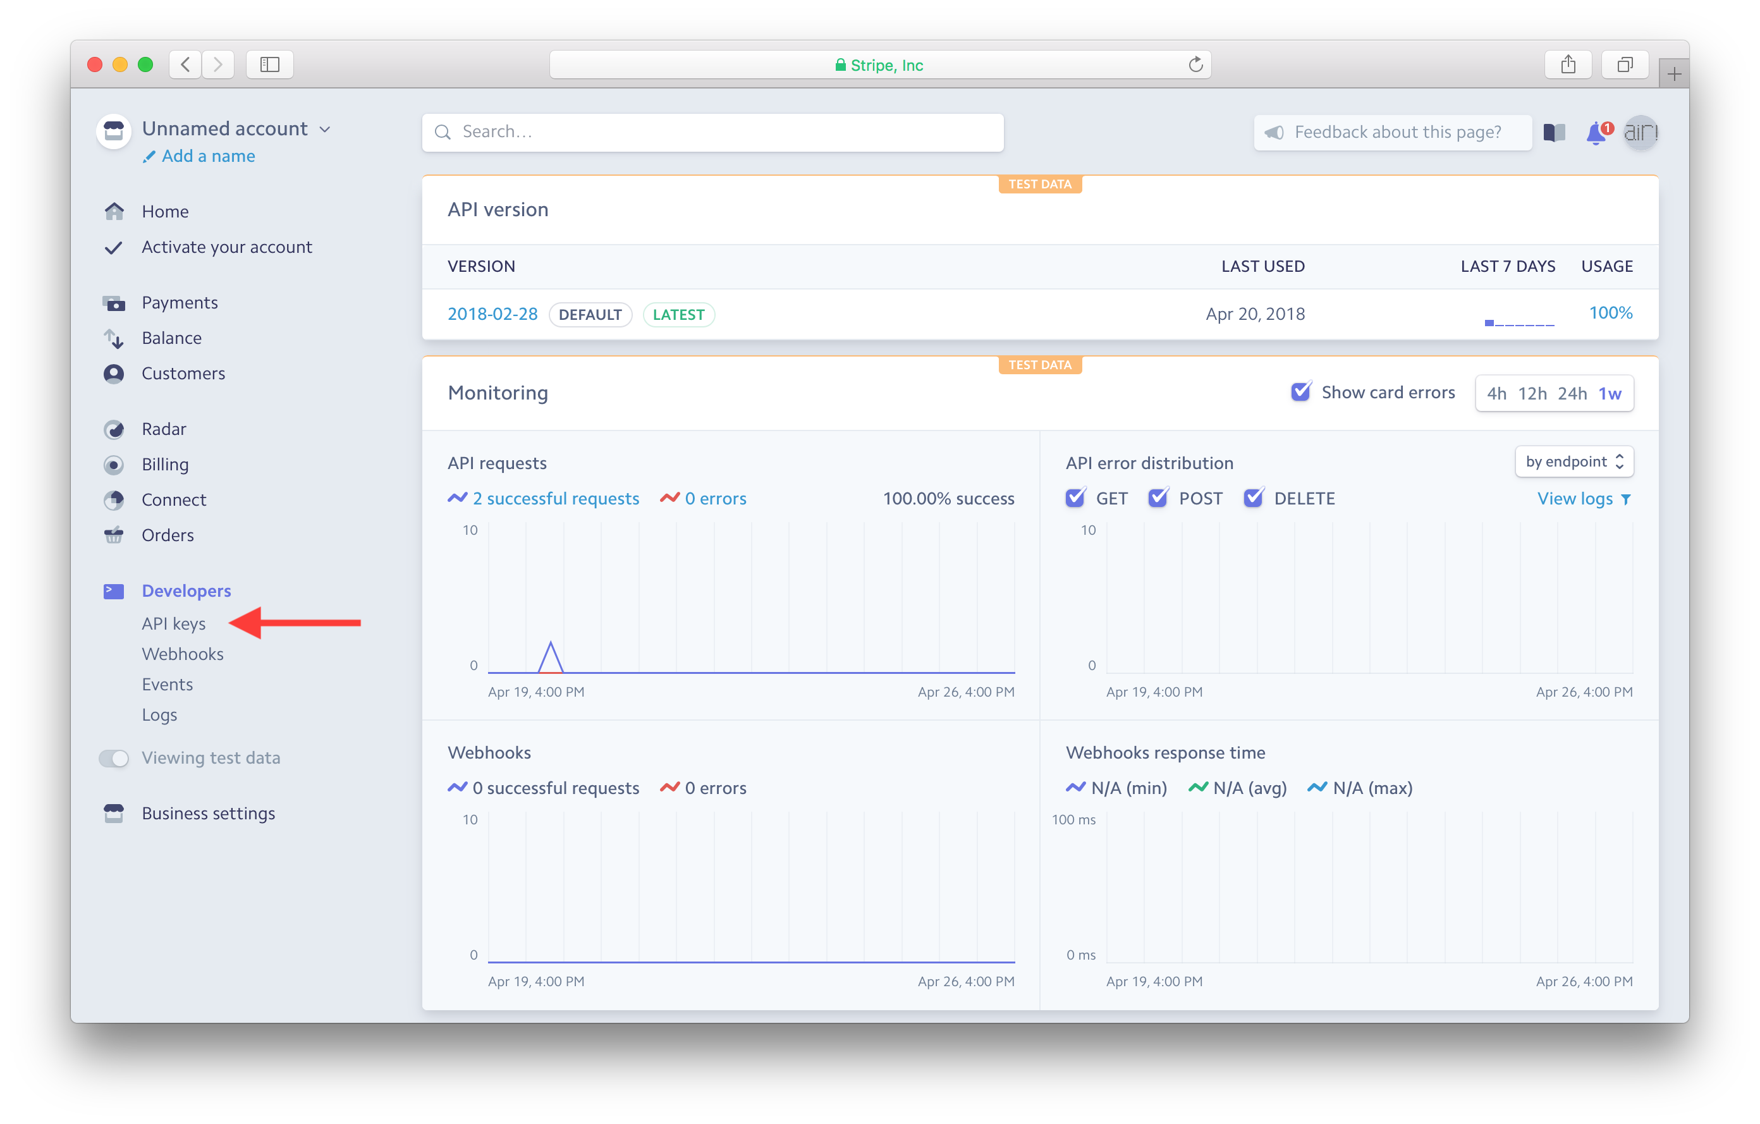Open the documentation book icon

pyautogui.click(x=1554, y=132)
